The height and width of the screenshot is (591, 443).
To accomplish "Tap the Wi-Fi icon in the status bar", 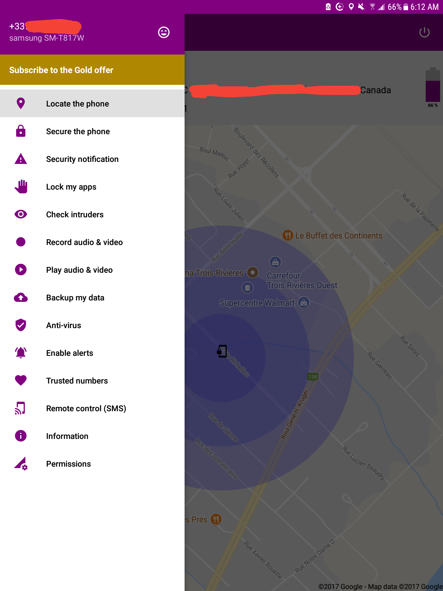I will [372, 7].
